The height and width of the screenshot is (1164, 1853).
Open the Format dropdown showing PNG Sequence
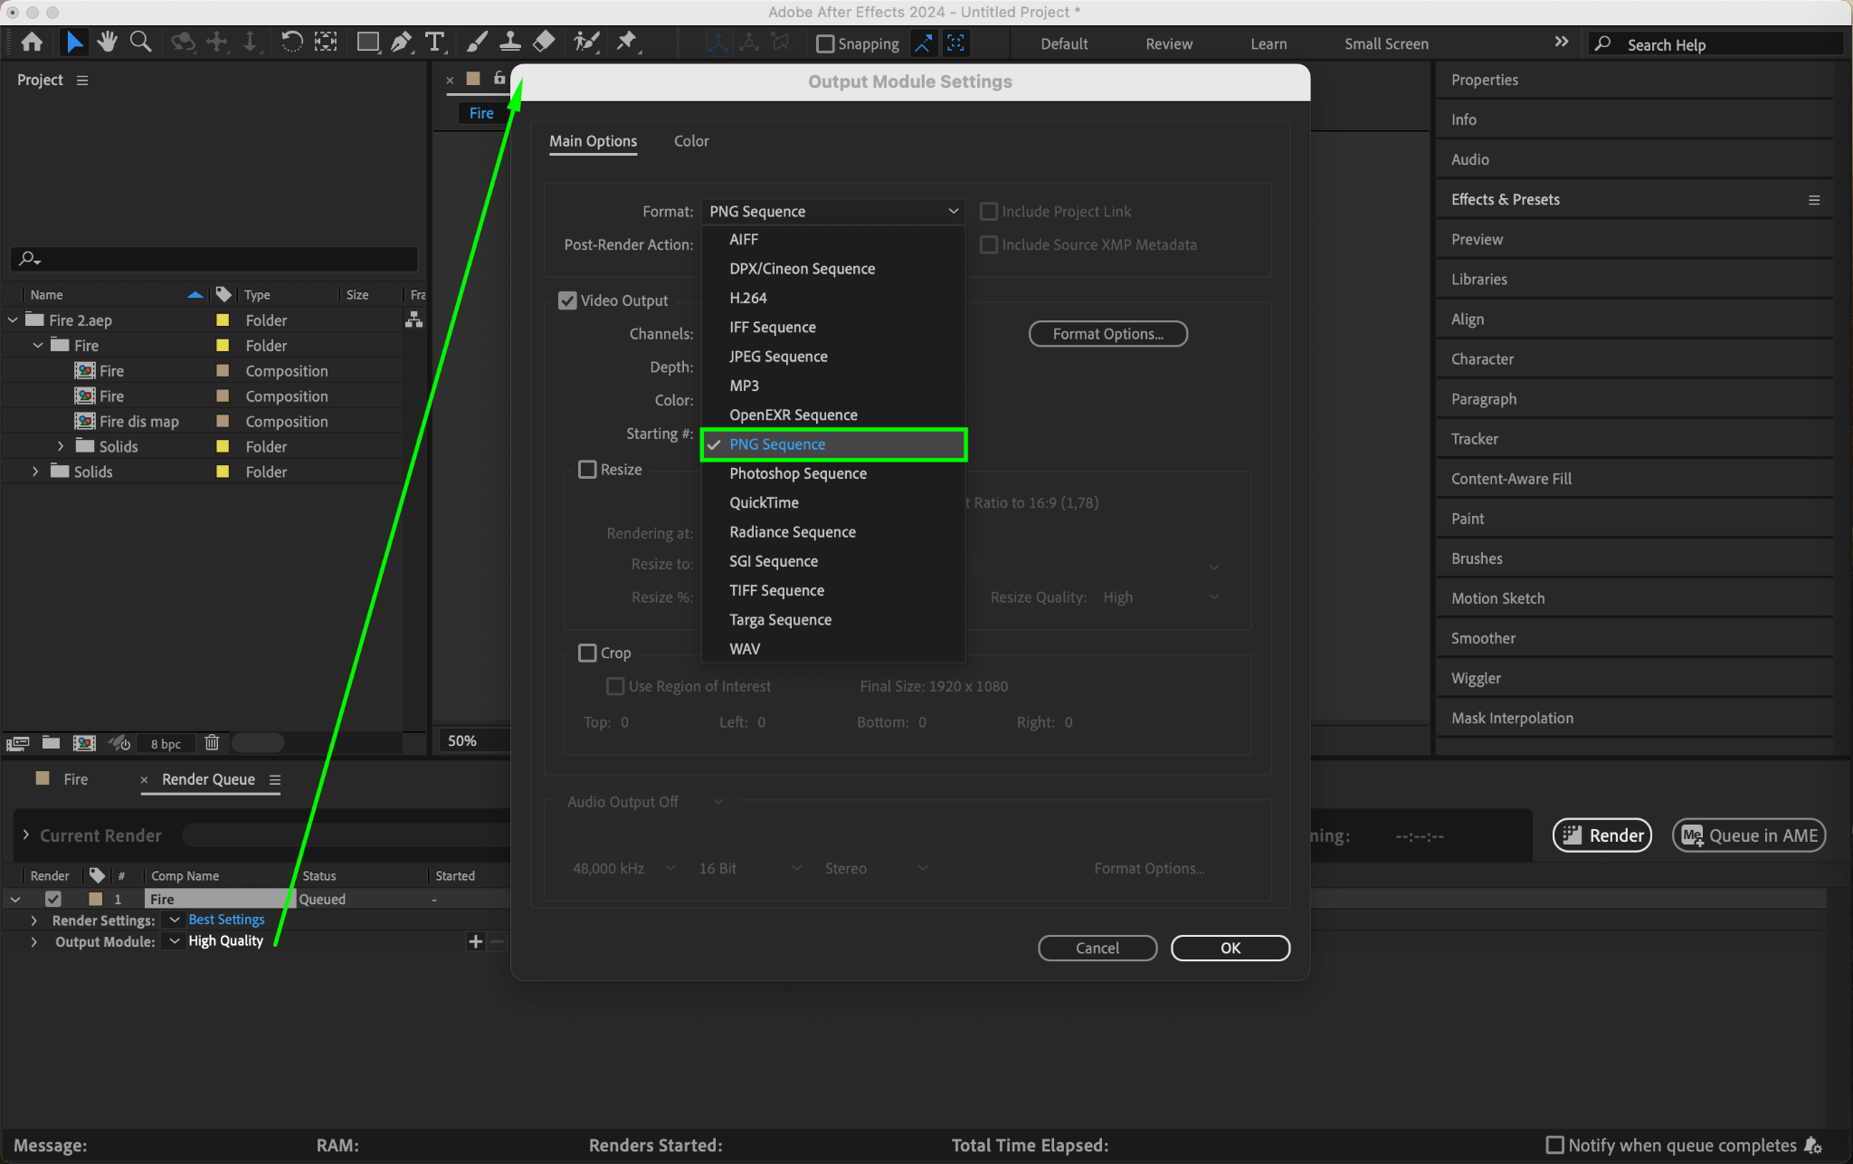[x=832, y=212]
